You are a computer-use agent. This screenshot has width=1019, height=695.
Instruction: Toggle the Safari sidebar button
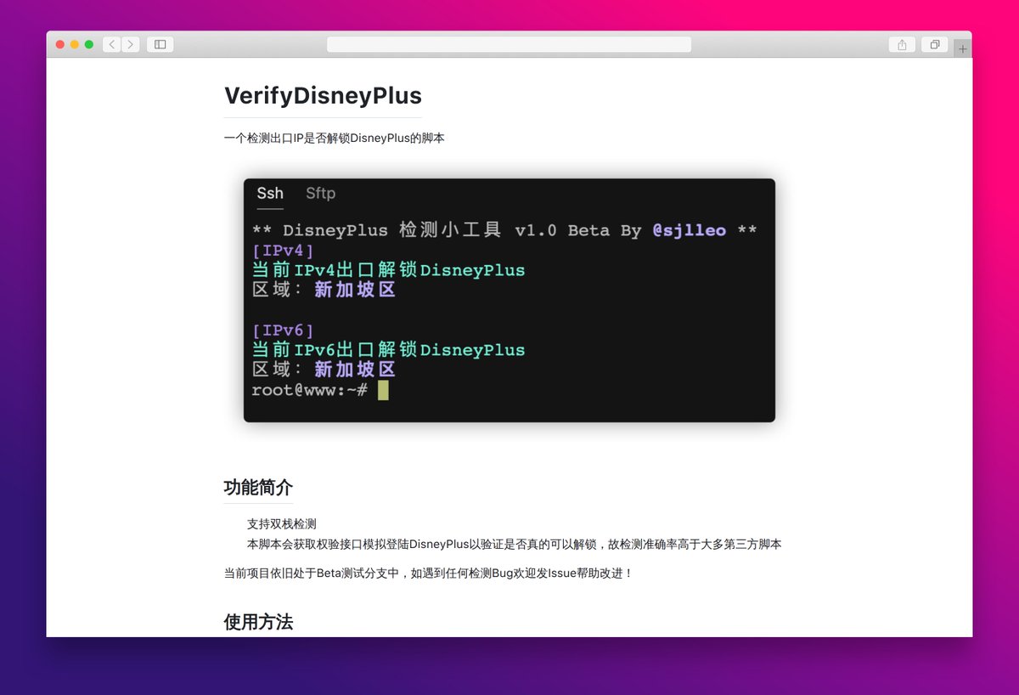160,44
